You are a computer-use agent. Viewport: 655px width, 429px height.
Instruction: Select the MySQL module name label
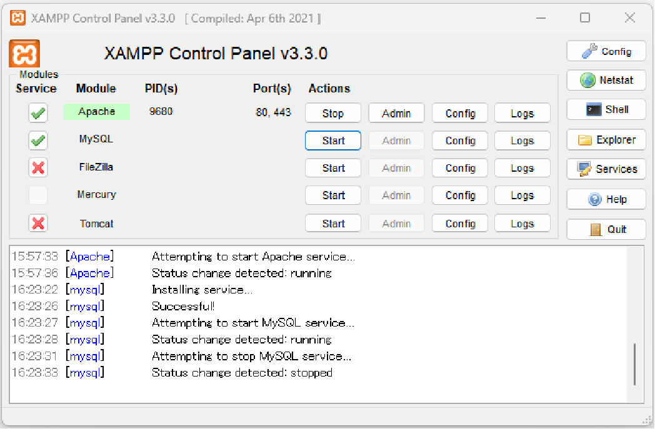coord(96,139)
